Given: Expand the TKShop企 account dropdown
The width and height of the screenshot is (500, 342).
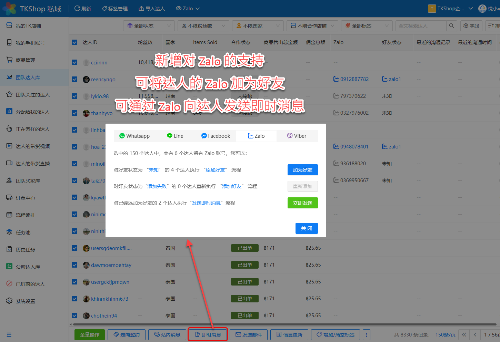Looking at the screenshot, I should [x=450, y=9].
